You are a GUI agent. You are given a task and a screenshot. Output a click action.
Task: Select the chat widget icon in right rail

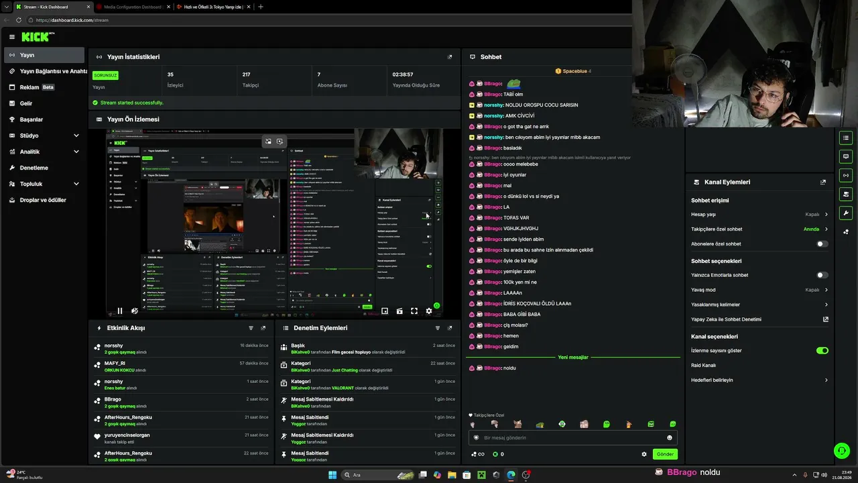pos(846,156)
